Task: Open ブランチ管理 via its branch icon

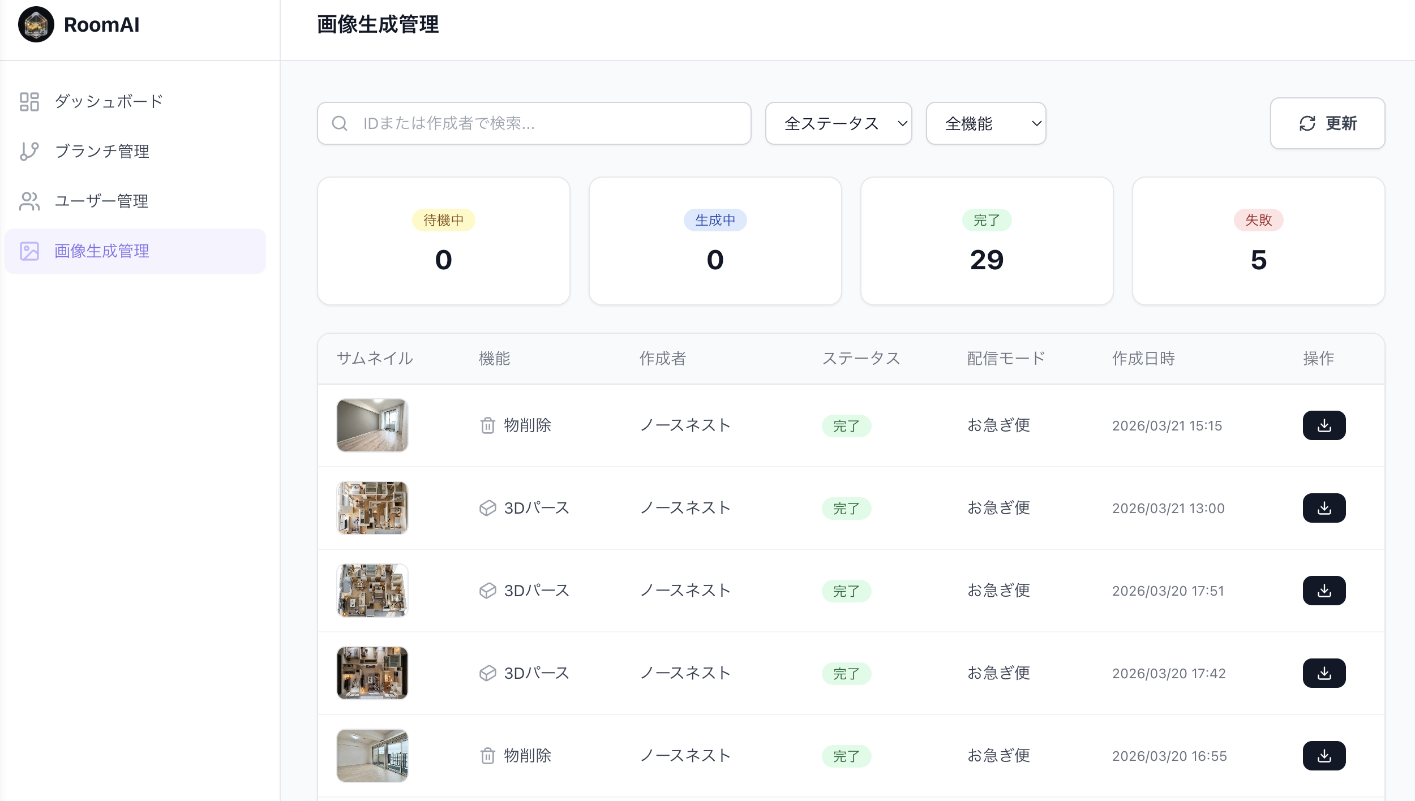Action: [29, 152]
